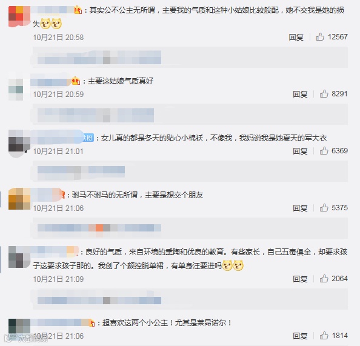The width and height of the screenshot is (360, 346).
Task: Click 回复 on the bottom comment
Action: 300,336
